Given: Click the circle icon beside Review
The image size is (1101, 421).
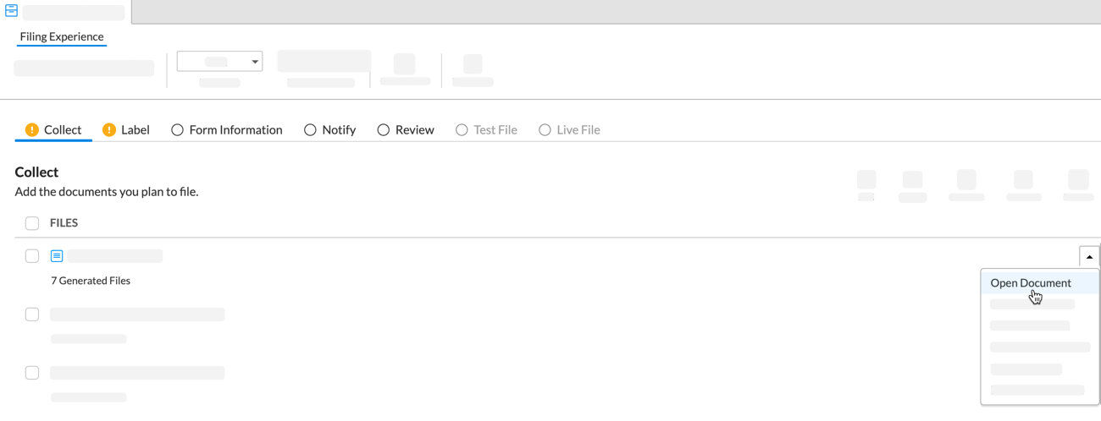Looking at the screenshot, I should pos(384,129).
